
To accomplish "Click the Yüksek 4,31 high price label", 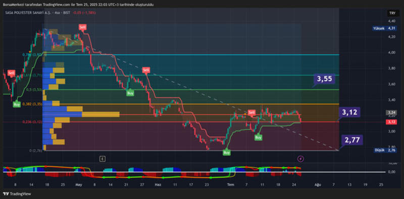I will (384, 29).
